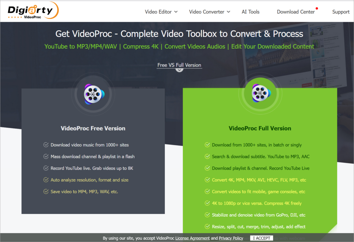Viewport: 354px width, 242px height.
Task: Open the License Agreement link
Action: click(192, 238)
